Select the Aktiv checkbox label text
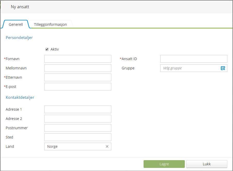Screen dimensions: 233x171 [55, 49]
